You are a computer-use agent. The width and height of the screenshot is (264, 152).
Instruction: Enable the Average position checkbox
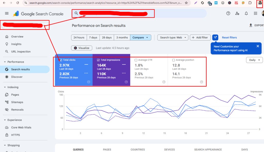[x=174, y=60]
